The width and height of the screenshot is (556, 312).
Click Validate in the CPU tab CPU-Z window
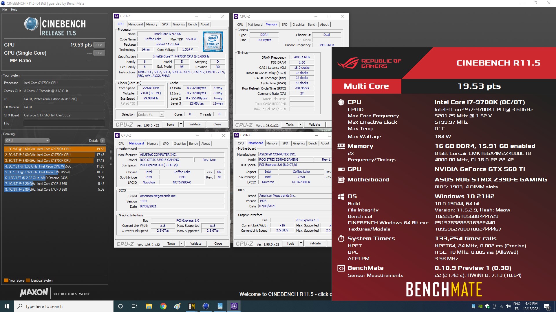[x=195, y=124]
